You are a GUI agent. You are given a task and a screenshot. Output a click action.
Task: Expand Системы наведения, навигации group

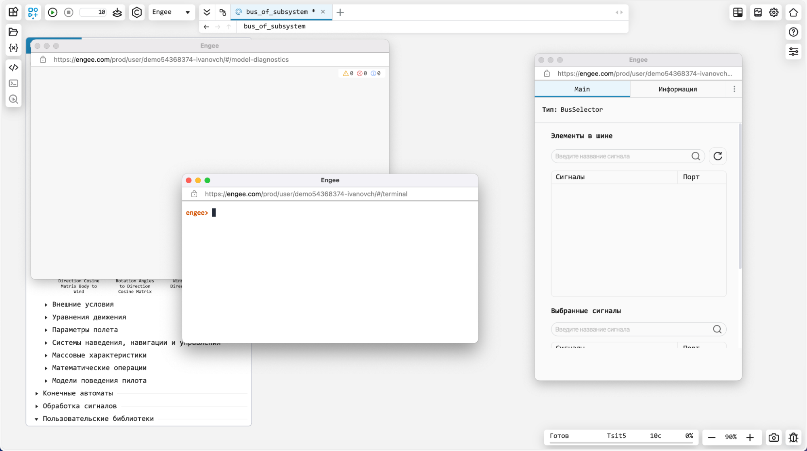click(x=46, y=343)
